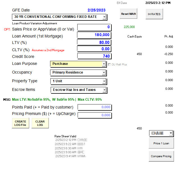The height and width of the screenshot is (172, 179).
Task: Click the Reset MAIN button
Action: tap(128, 14)
